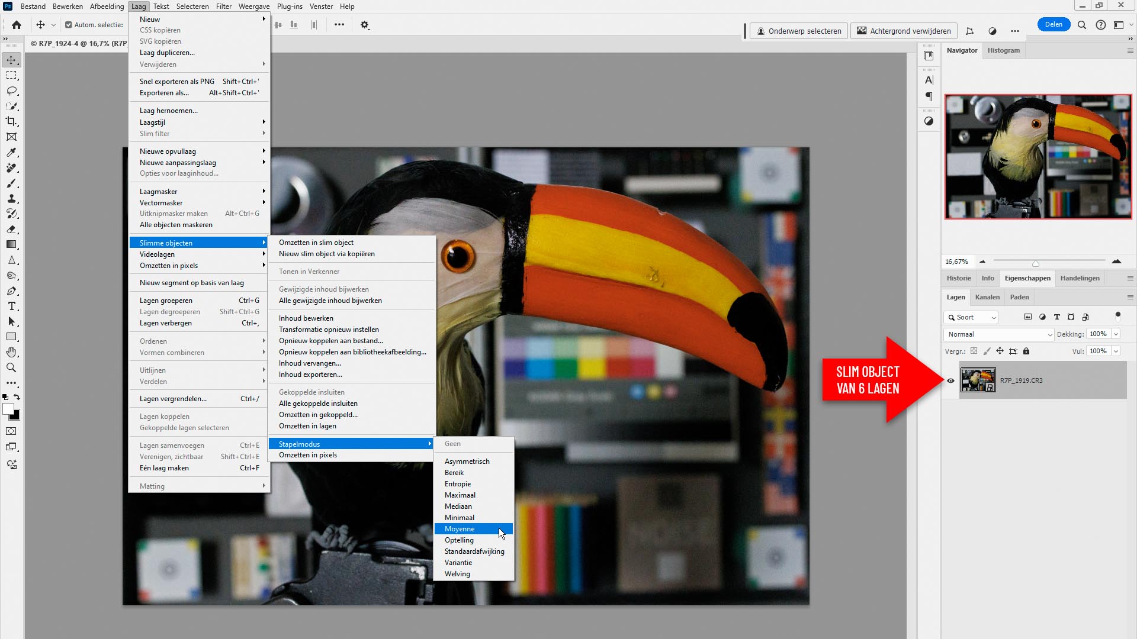Toggle the Autom. selectie checkbox
Screen dimensions: 1137x639
coord(69,25)
